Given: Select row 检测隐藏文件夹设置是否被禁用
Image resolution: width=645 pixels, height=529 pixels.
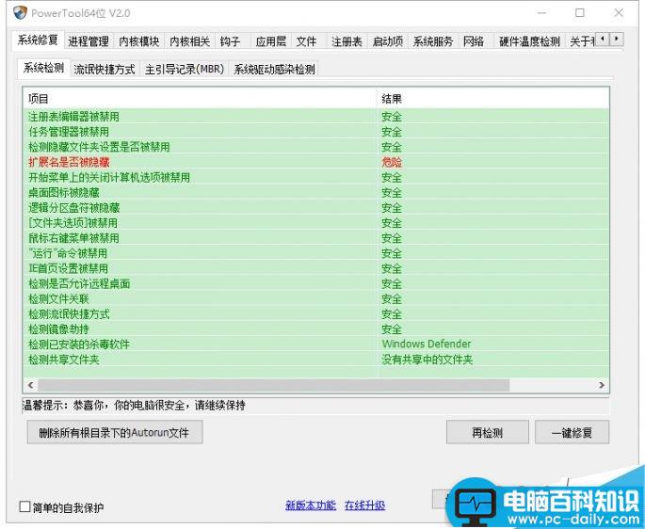Looking at the screenshot, I should coord(316,147).
